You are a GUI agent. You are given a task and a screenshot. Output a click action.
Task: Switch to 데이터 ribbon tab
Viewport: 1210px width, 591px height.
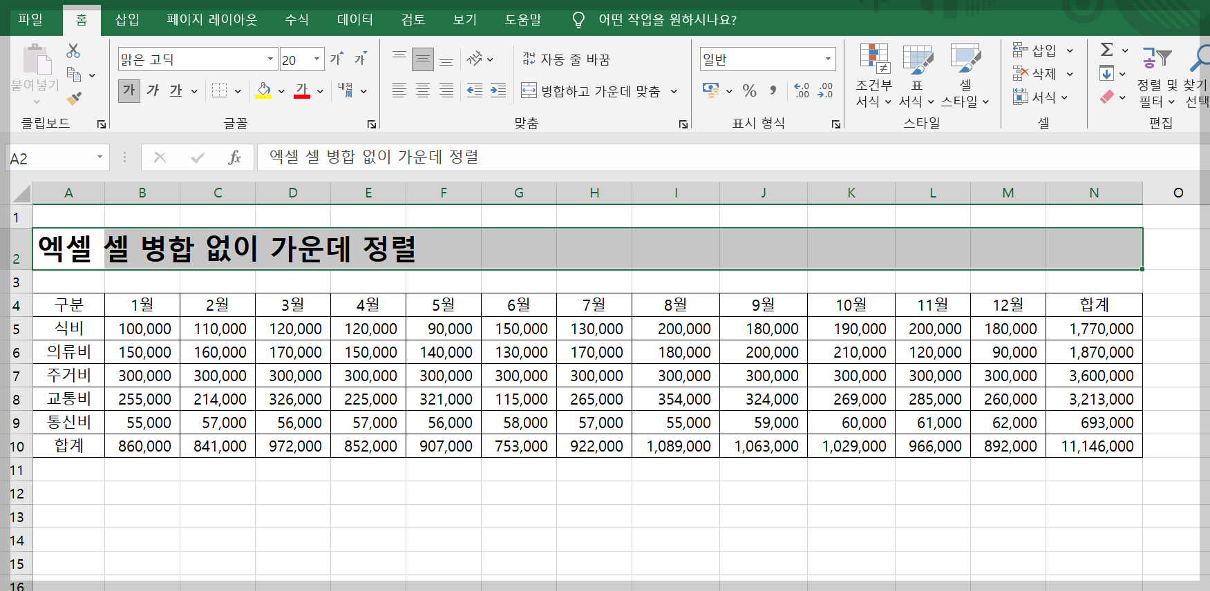(355, 19)
